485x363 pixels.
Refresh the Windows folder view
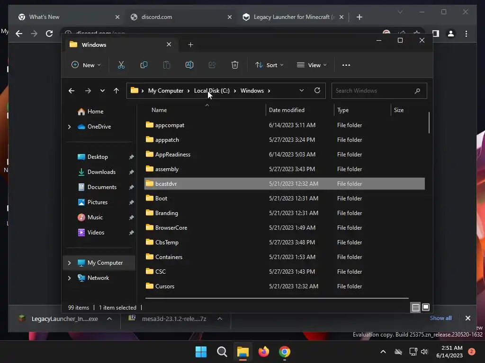pyautogui.click(x=317, y=90)
